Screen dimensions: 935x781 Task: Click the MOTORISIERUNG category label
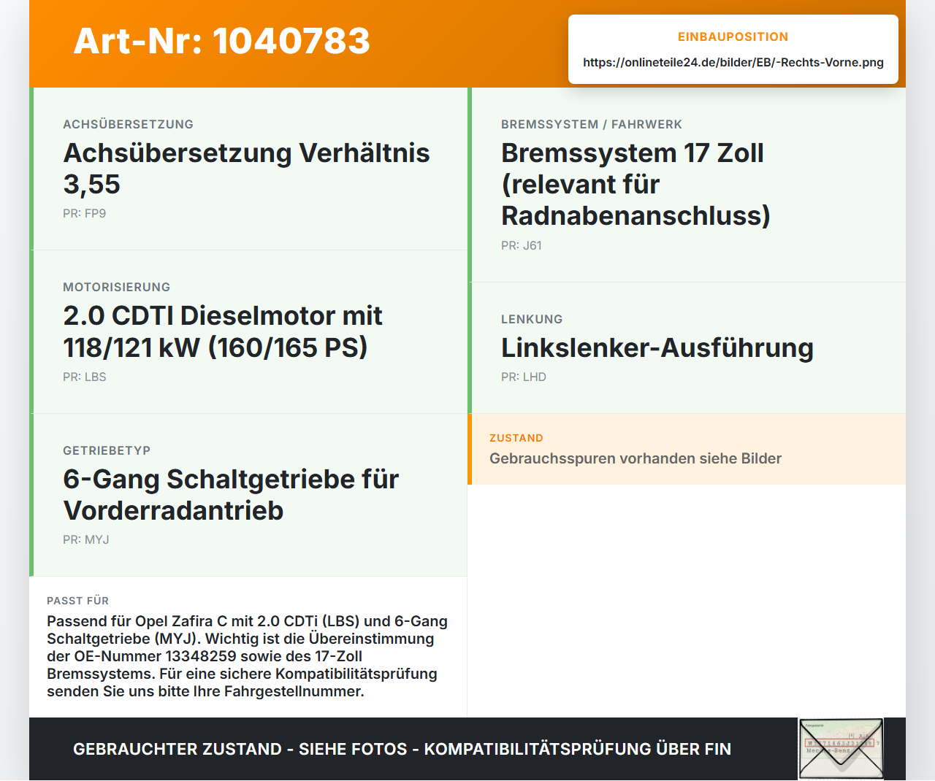(x=117, y=287)
